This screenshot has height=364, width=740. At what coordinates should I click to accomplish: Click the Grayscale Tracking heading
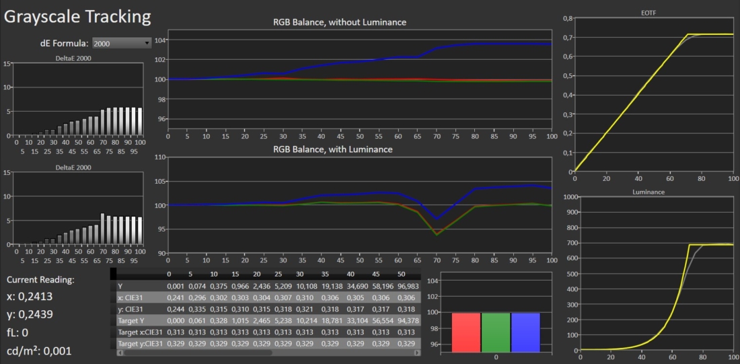(77, 17)
